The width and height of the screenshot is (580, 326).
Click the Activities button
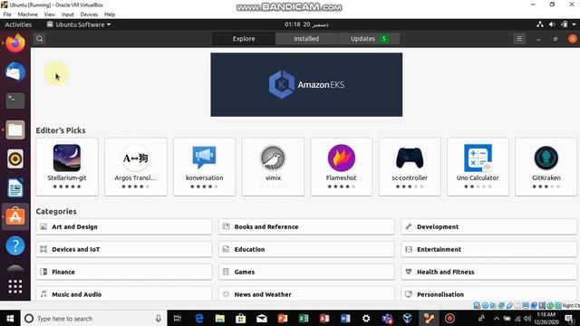(x=18, y=24)
